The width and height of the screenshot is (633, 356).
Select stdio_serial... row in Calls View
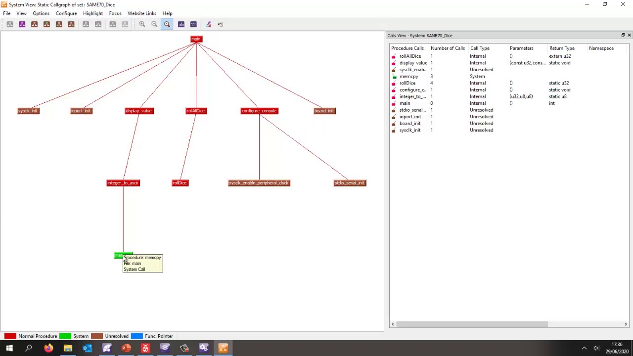508,110
